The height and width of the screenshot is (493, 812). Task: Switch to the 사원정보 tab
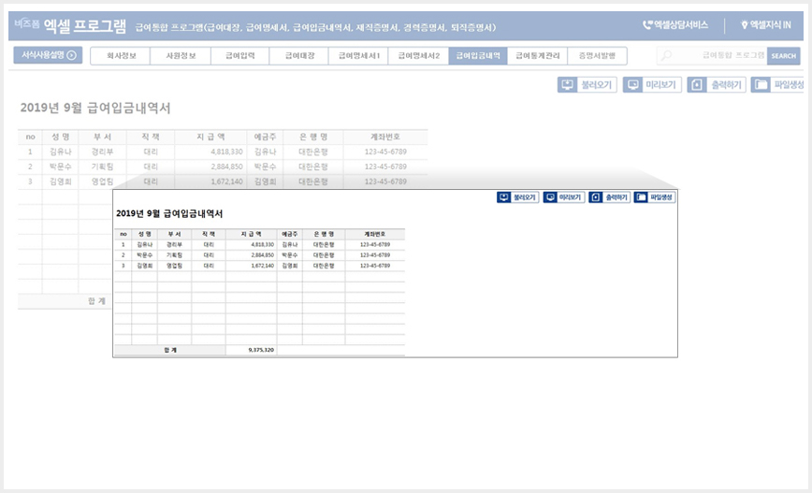coord(181,56)
